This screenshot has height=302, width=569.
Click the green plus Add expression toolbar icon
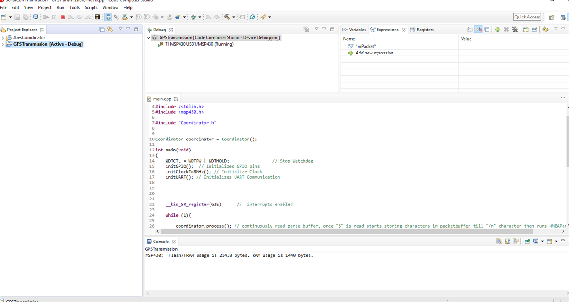(497, 30)
